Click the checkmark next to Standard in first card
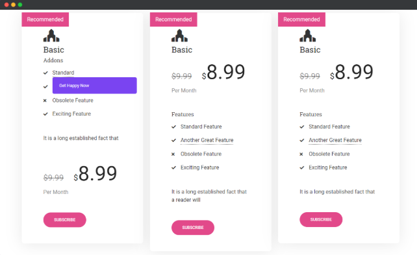This screenshot has width=417, height=255. click(45, 73)
